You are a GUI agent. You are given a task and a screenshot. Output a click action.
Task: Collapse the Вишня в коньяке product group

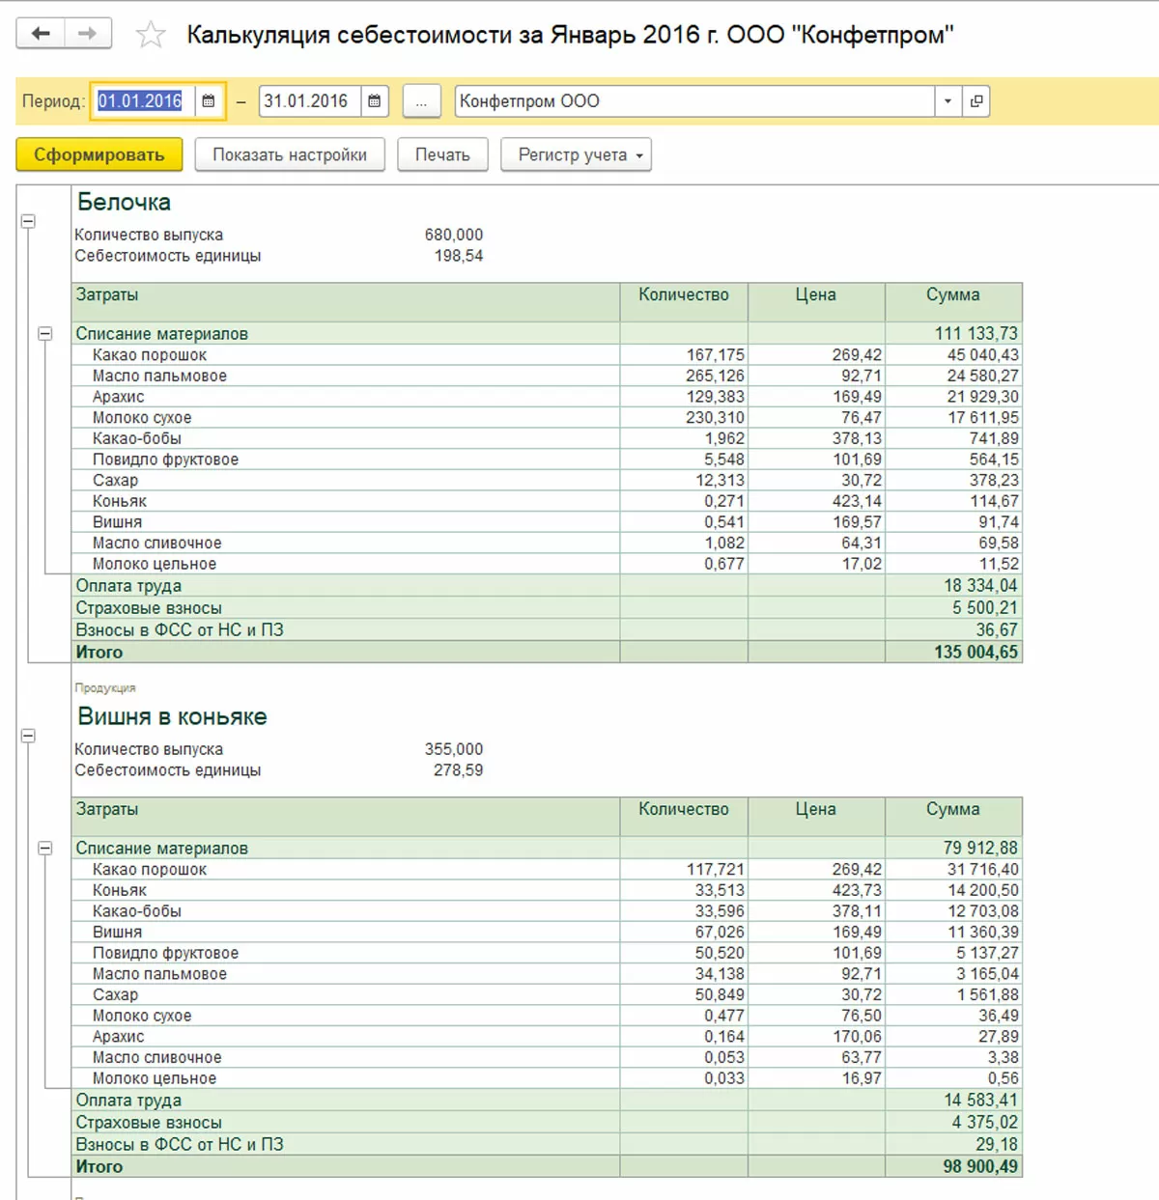(x=28, y=736)
